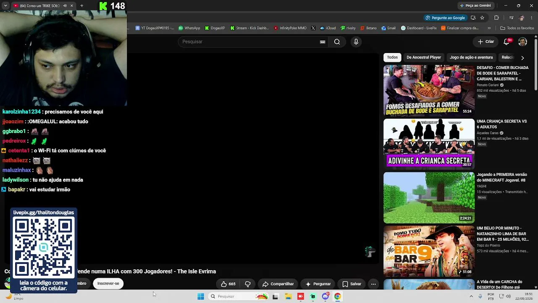Open the Windows Start menu
This screenshot has height=303, width=538.
point(200,296)
